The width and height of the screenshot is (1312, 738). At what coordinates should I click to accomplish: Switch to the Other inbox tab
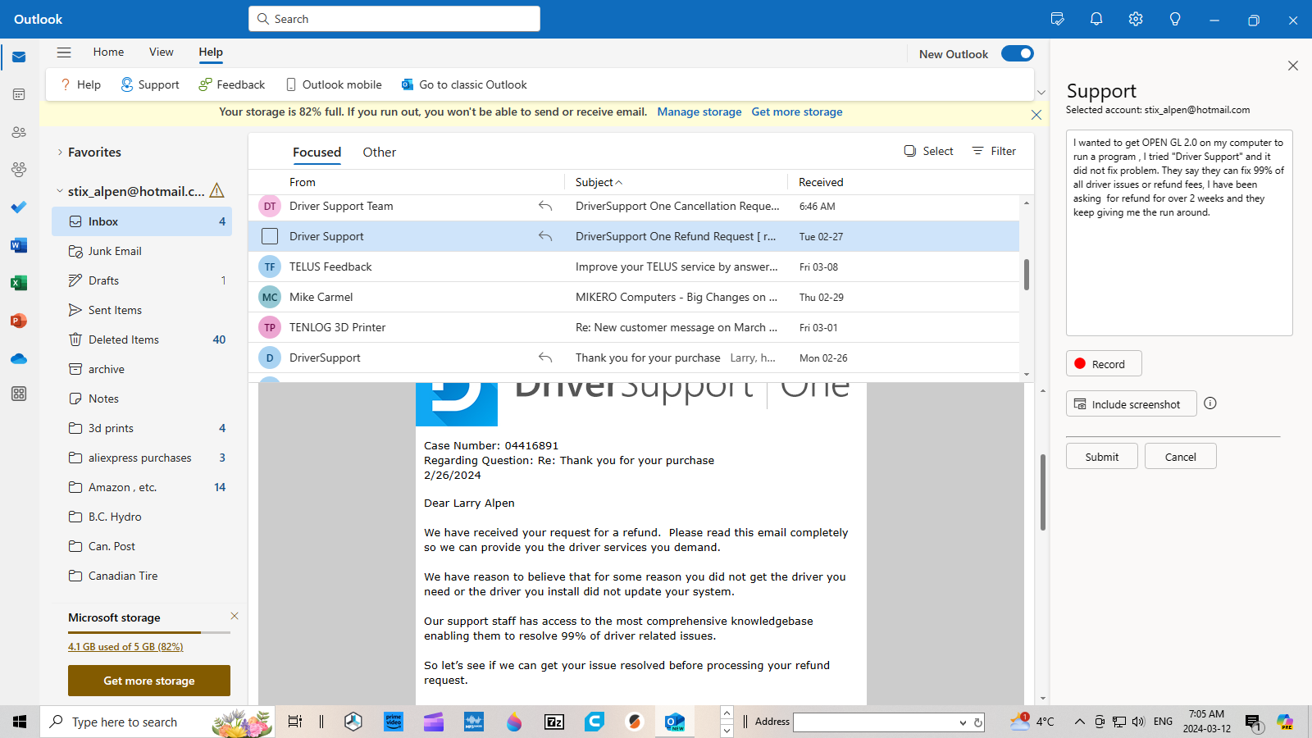[x=379, y=152]
